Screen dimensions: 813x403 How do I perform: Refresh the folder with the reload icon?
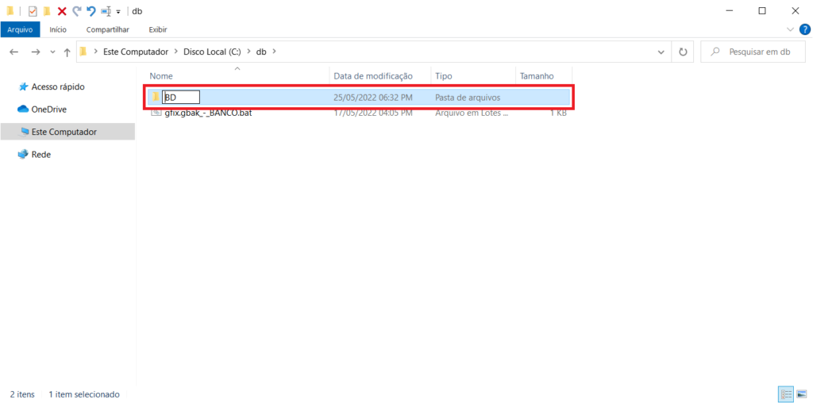pos(682,52)
